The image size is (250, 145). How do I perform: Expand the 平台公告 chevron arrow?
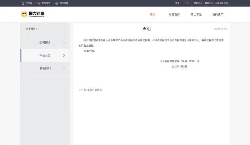64,55
